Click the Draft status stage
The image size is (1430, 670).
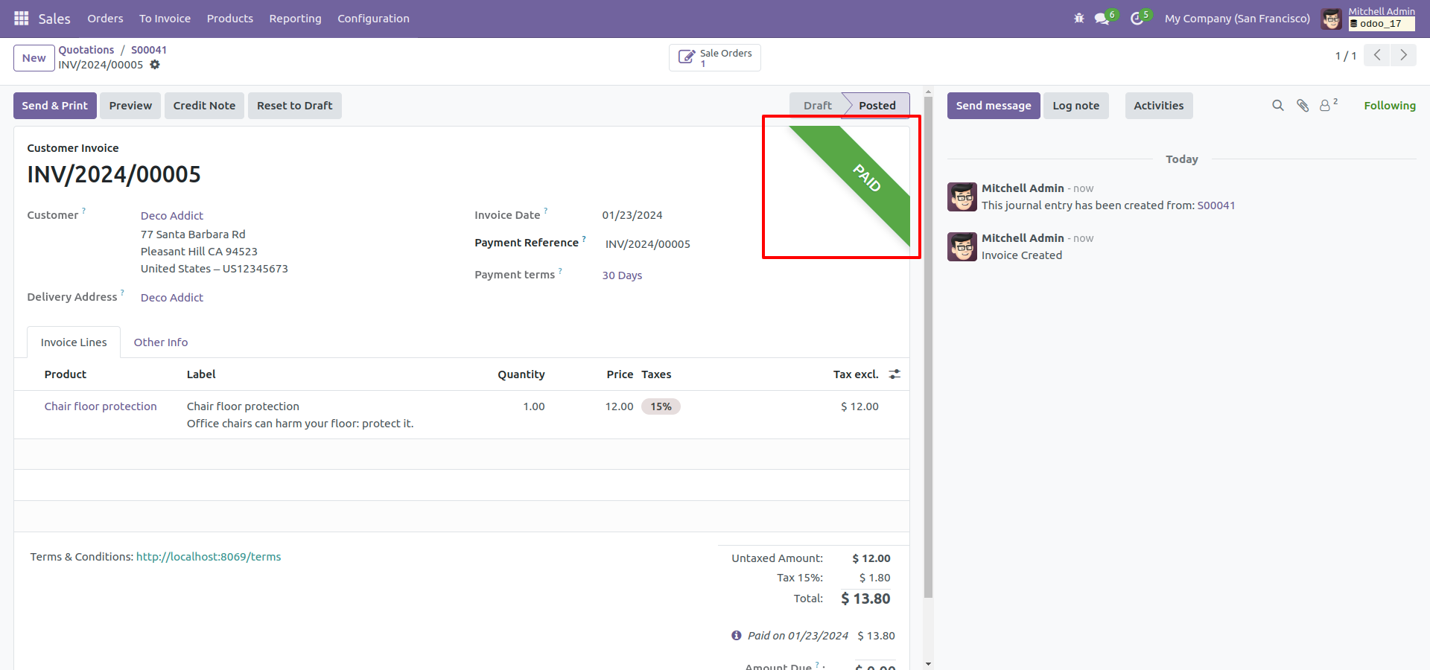(817, 106)
